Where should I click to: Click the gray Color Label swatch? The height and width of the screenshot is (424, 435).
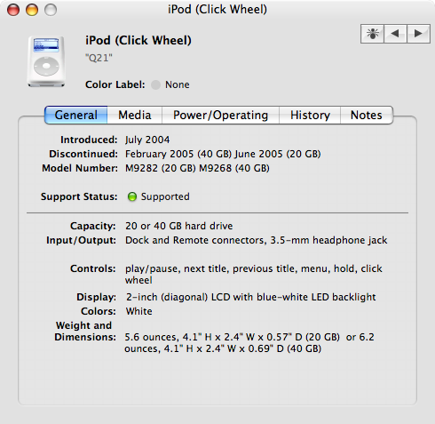(x=155, y=84)
